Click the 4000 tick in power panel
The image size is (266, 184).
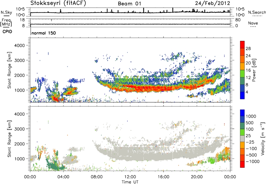pos(19,46)
